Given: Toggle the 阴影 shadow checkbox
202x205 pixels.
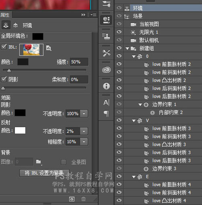Looking at the screenshot, I should [4, 79].
